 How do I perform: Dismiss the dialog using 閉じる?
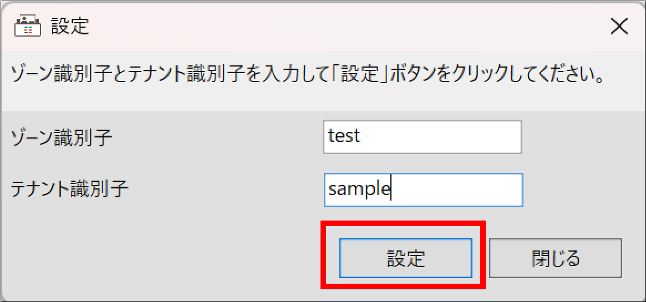coord(556,258)
